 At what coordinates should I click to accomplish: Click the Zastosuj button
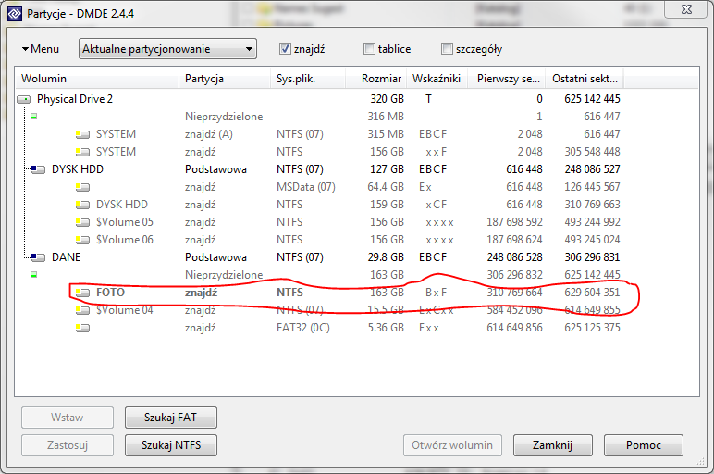tap(68, 445)
